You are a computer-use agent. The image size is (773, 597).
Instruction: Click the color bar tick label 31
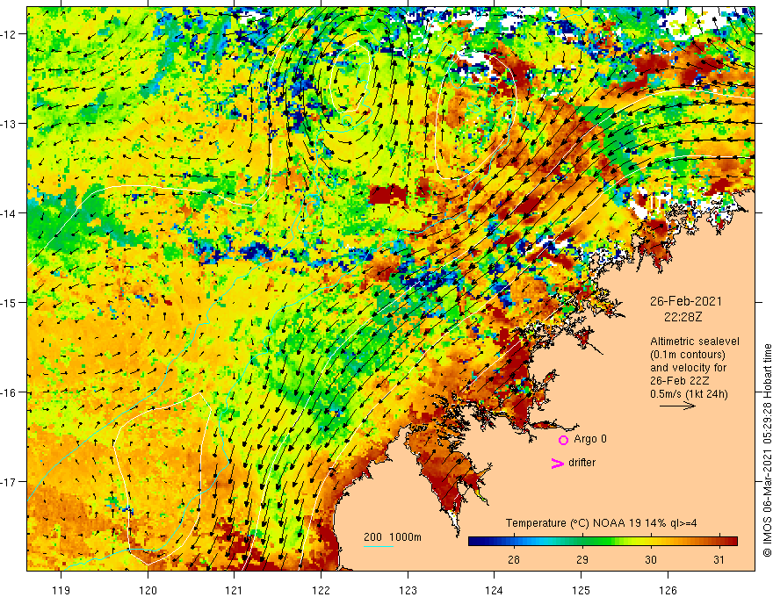click(719, 559)
